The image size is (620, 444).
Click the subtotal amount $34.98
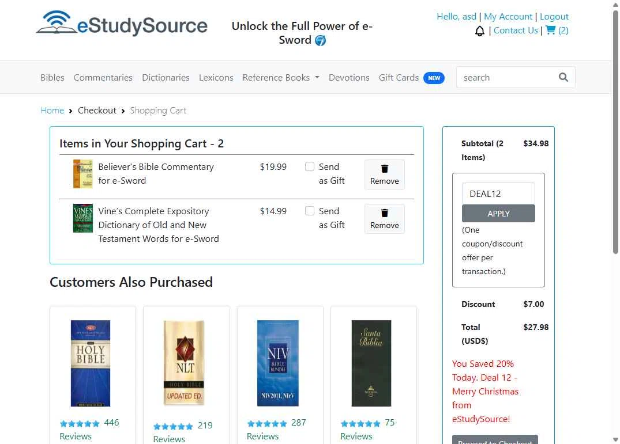tap(536, 143)
